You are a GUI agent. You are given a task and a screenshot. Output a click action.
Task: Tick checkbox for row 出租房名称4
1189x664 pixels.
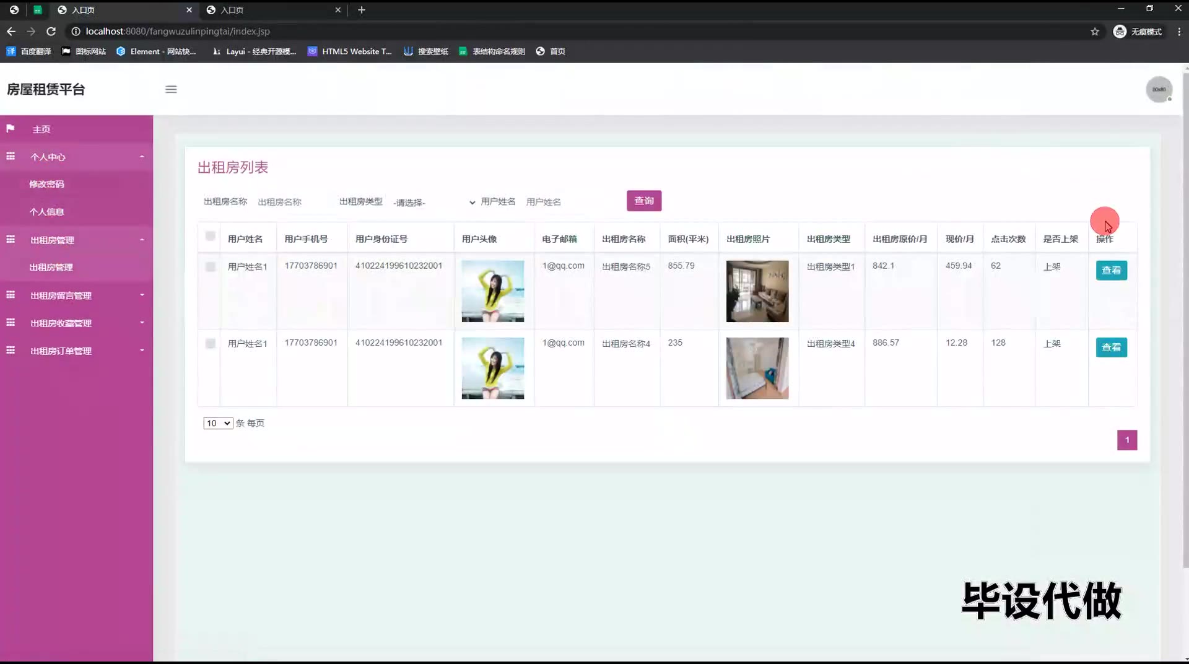coord(211,343)
